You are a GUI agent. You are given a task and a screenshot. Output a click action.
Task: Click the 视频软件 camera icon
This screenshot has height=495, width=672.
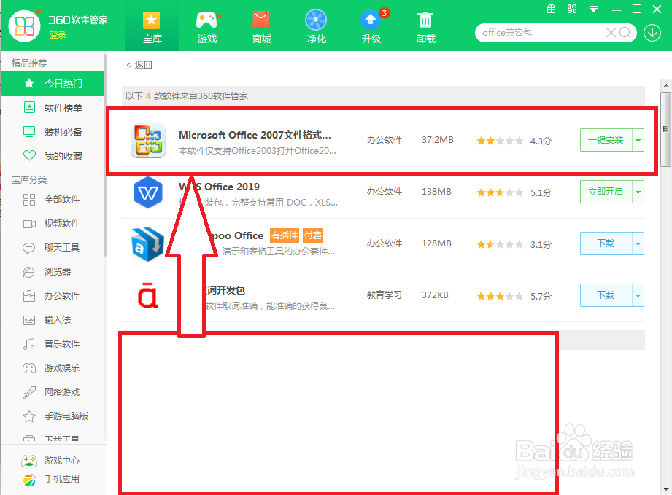29,224
